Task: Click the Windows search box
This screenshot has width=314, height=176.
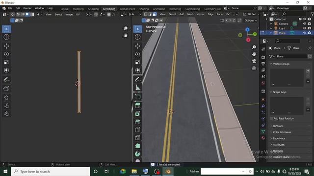Action: coord(51,172)
